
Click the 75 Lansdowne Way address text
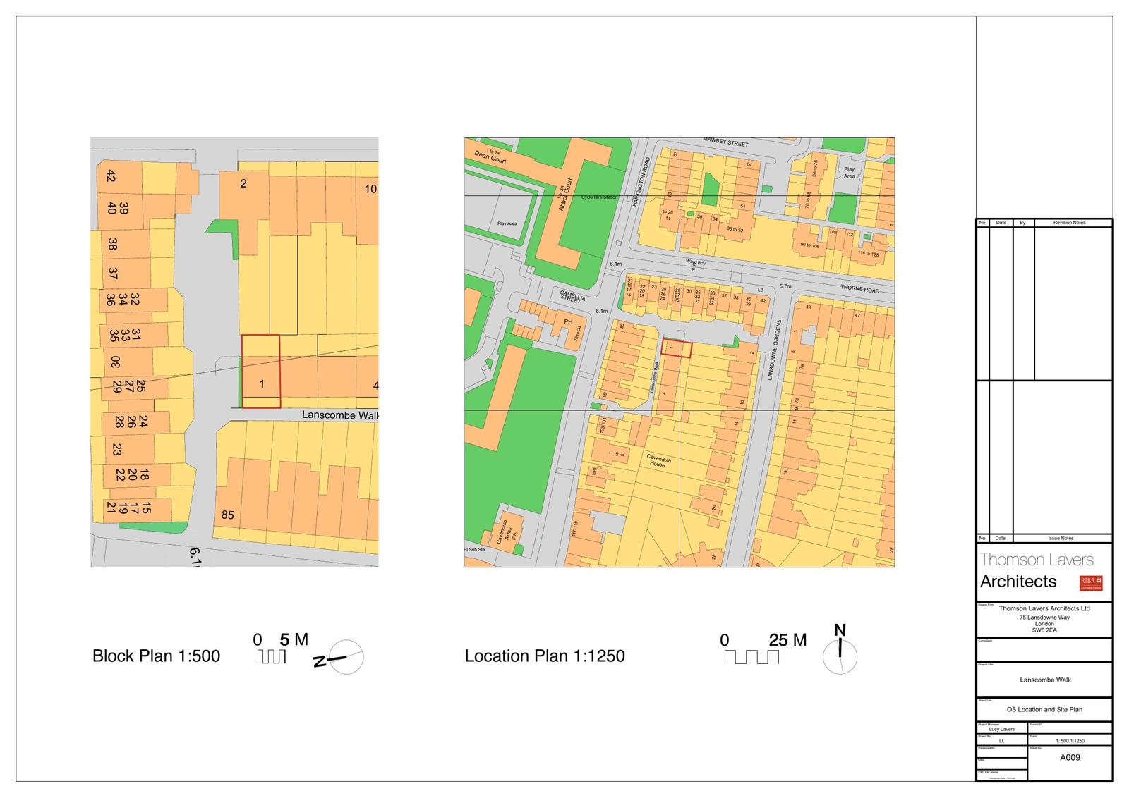(x=1044, y=618)
